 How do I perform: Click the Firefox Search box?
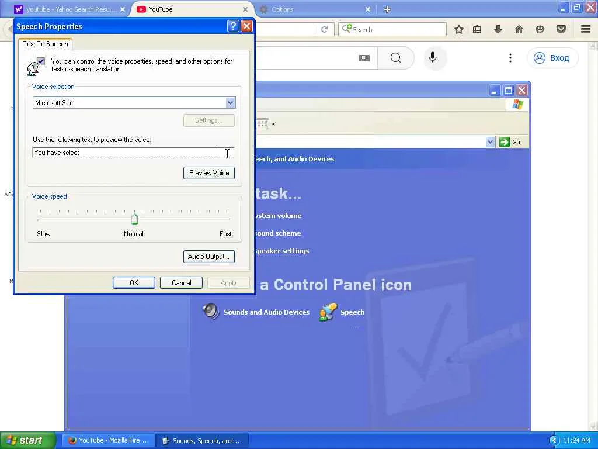(392, 29)
